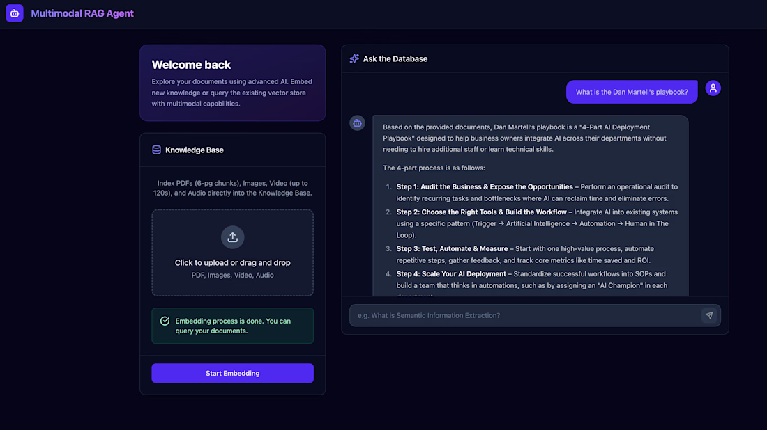Click the green checkmark status icon
The height and width of the screenshot is (430, 767).
(x=165, y=321)
